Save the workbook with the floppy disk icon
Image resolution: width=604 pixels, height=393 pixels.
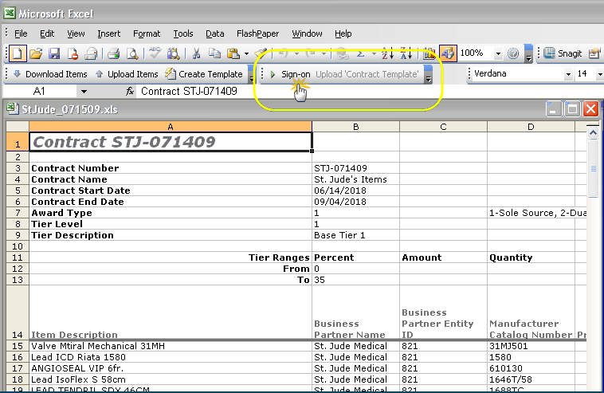click(x=54, y=53)
